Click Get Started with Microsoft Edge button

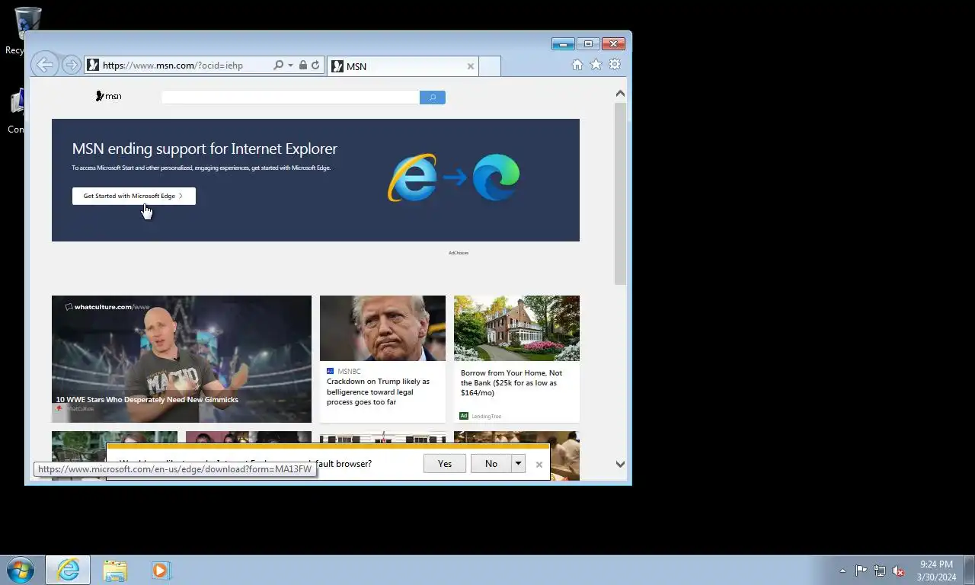(134, 196)
